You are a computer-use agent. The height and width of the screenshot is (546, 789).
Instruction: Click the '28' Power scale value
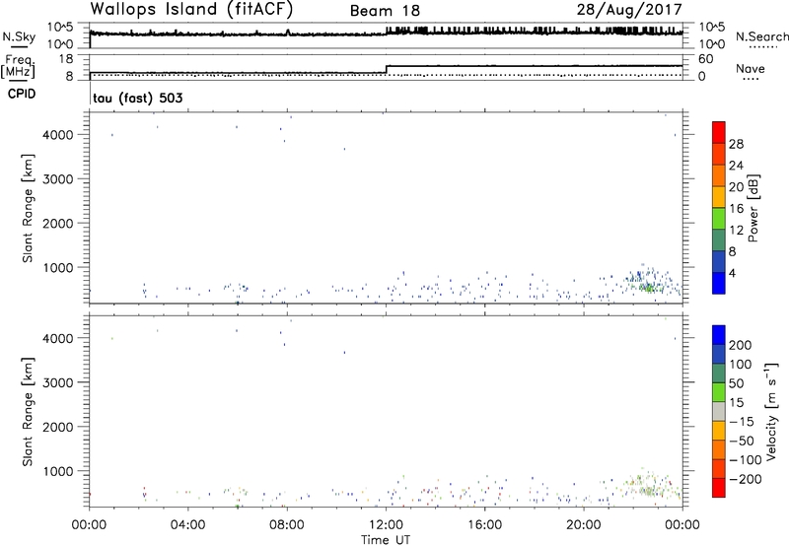tap(736, 144)
